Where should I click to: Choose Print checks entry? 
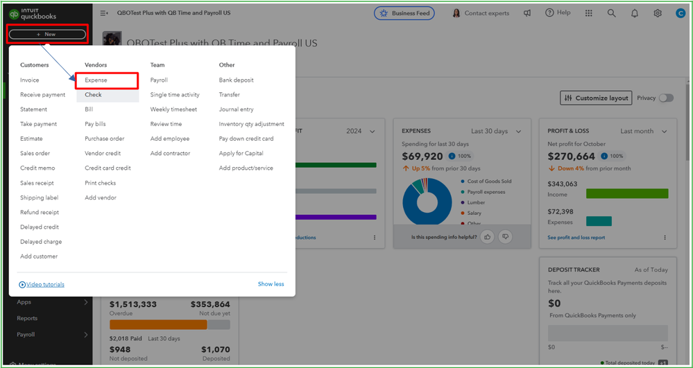point(100,183)
